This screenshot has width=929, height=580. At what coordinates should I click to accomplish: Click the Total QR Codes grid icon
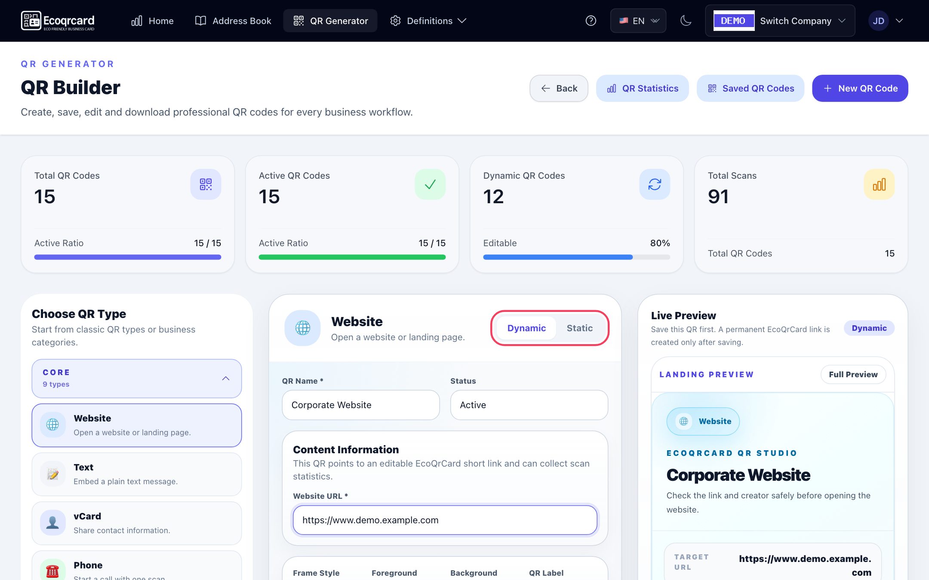point(206,184)
